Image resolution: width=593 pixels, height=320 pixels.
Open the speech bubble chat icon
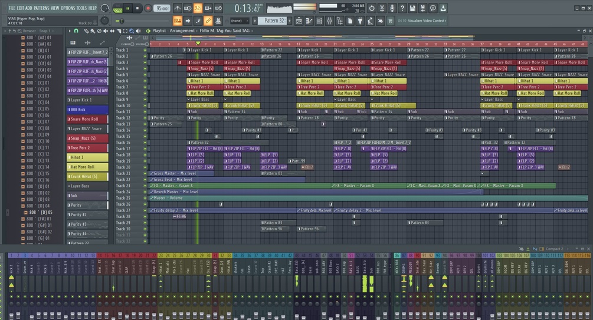coord(433,8)
